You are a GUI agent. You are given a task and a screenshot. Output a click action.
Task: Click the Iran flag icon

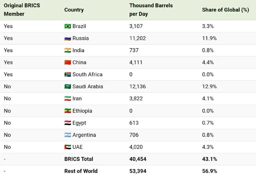click(68, 99)
